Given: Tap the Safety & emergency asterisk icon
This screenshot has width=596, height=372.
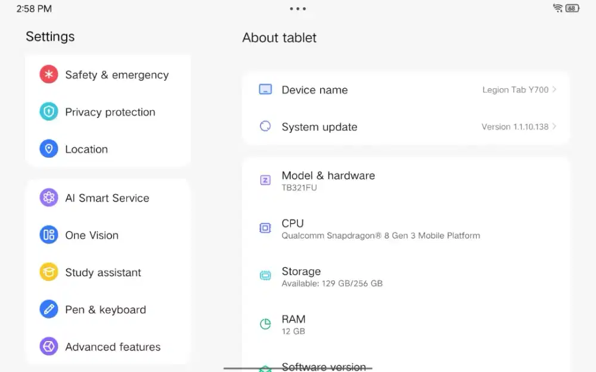Looking at the screenshot, I should 49,74.
